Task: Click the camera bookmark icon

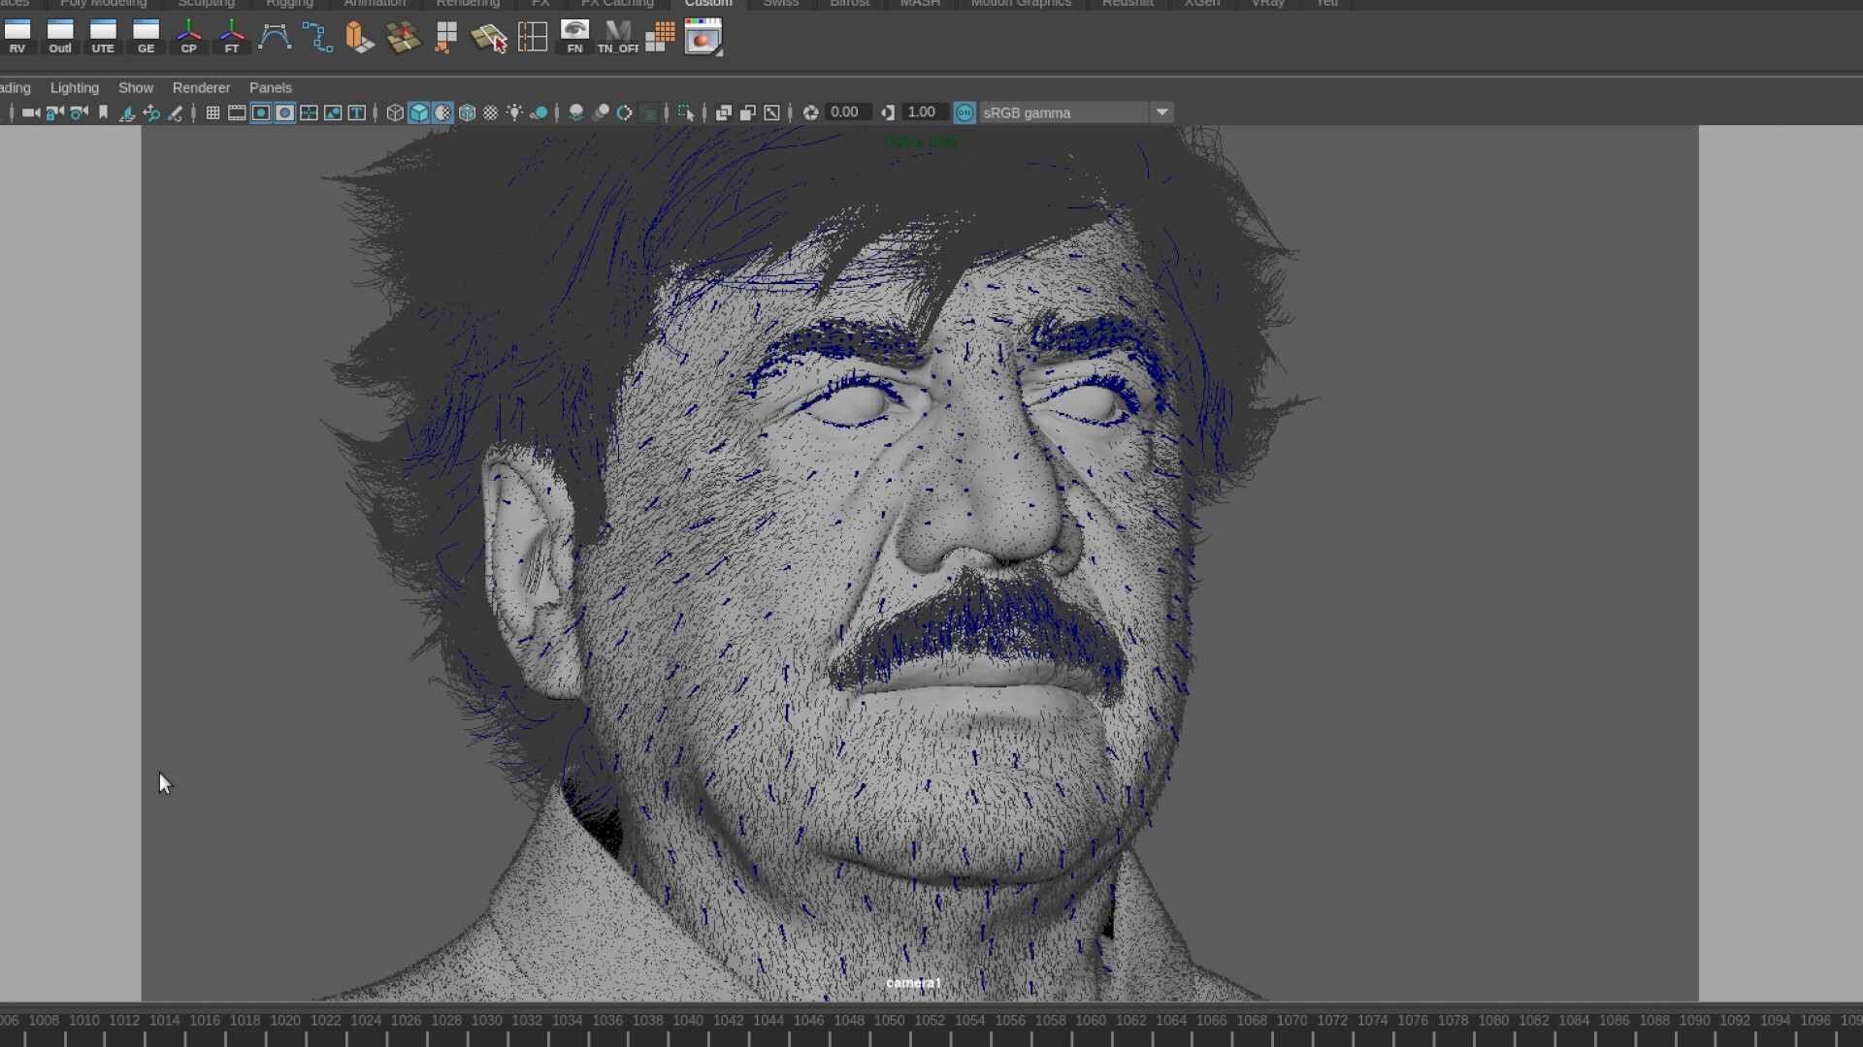Action: [103, 112]
